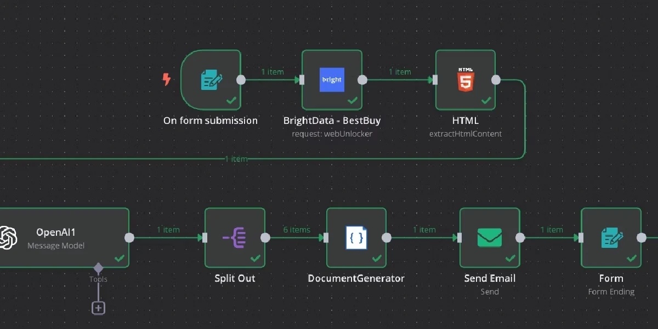Screen dimensions: 658x329
Task: Click the 'request: webUnlocker' subtitle
Action: pos(332,134)
